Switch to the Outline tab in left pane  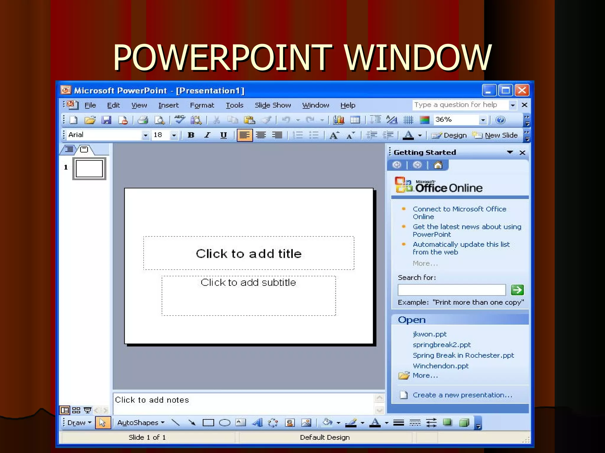[x=69, y=149]
